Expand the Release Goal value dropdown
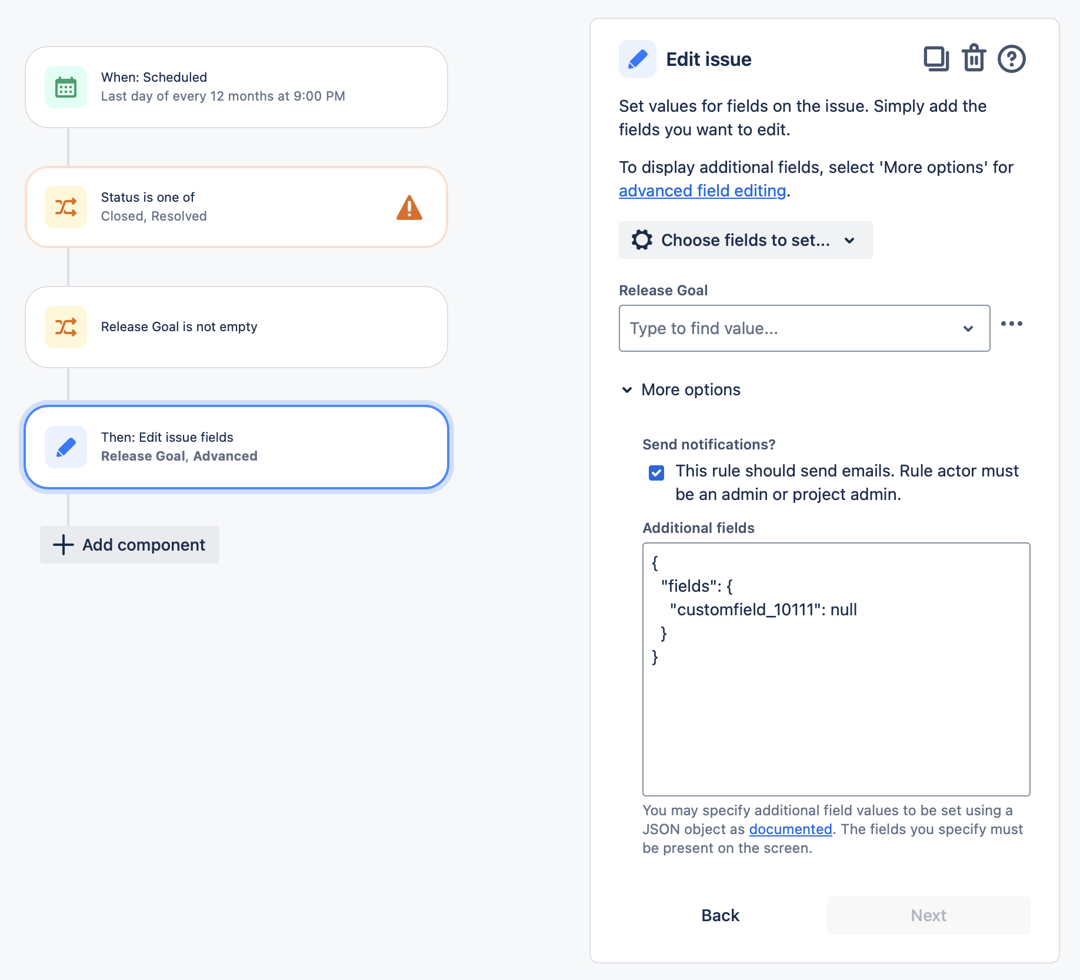The width and height of the screenshot is (1080, 980). tap(968, 328)
